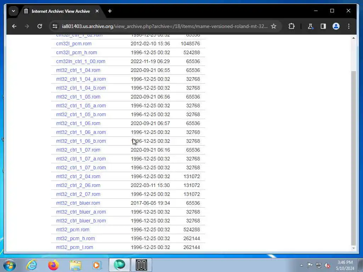
Task: Open Windows Media Player from the taskbar
Action: (97, 265)
